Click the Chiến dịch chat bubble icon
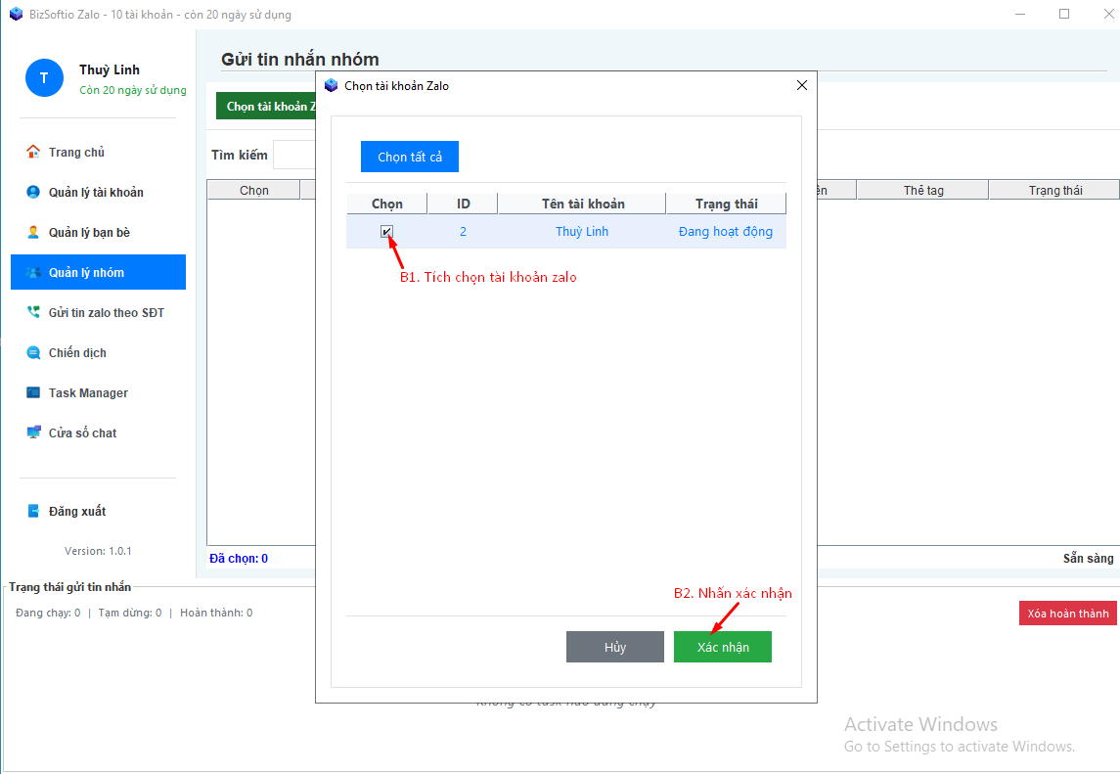Viewport: 1120px width, 774px height. point(33,352)
